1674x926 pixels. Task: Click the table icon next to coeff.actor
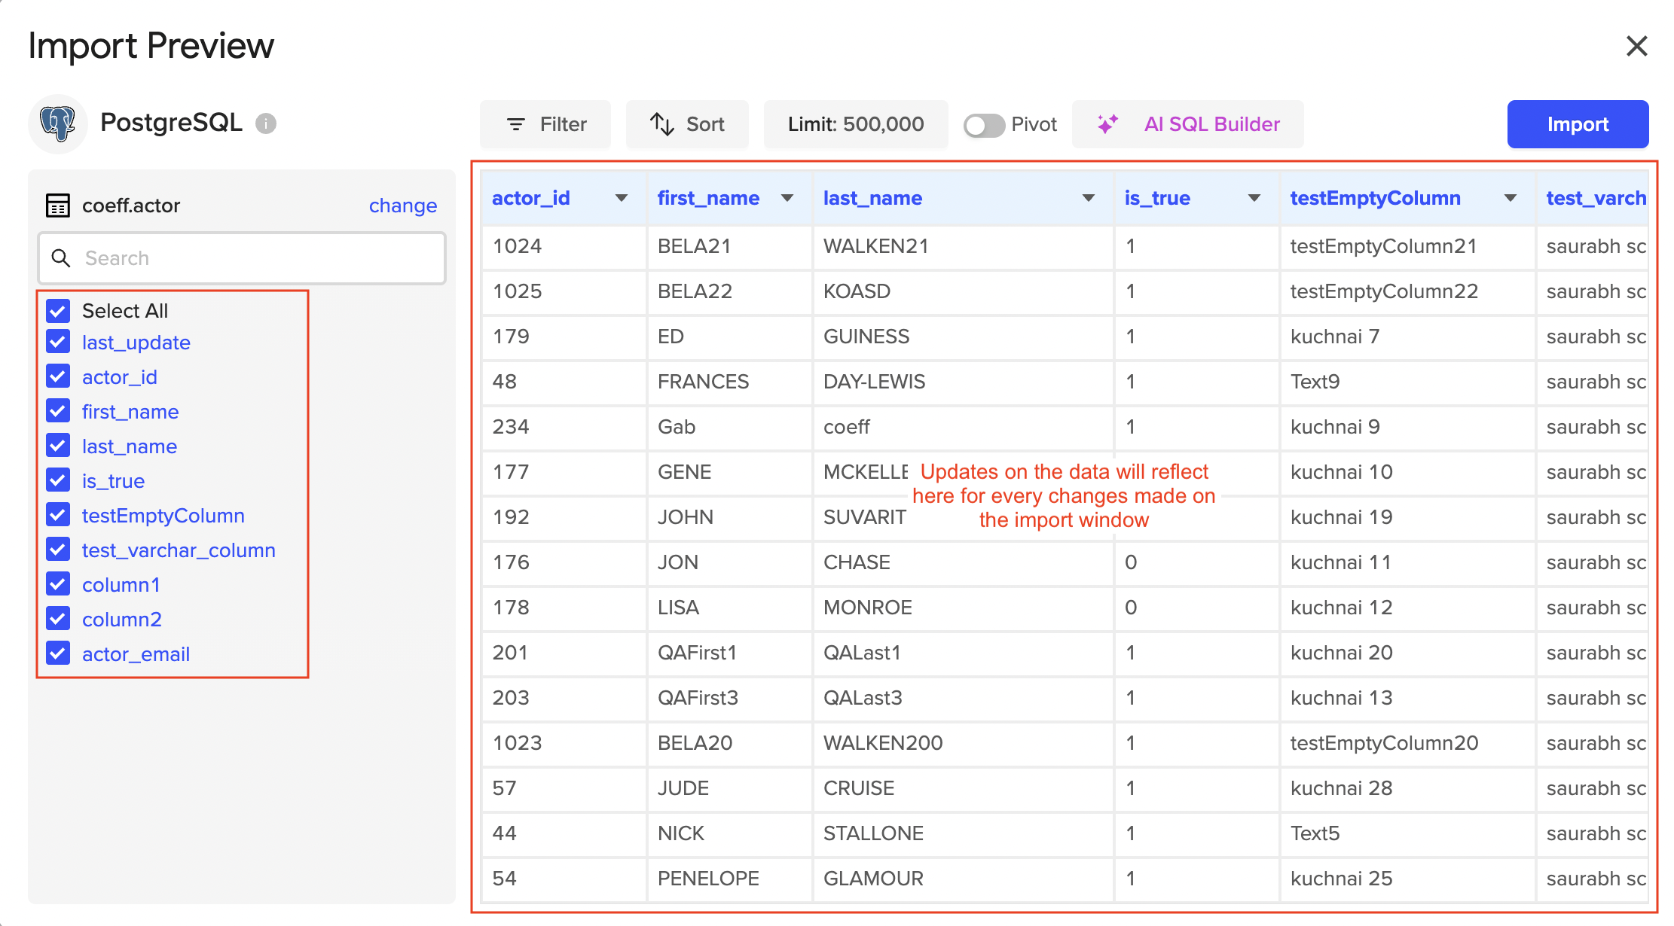58,206
